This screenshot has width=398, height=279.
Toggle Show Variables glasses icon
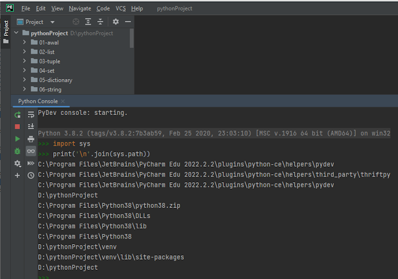pos(31,151)
